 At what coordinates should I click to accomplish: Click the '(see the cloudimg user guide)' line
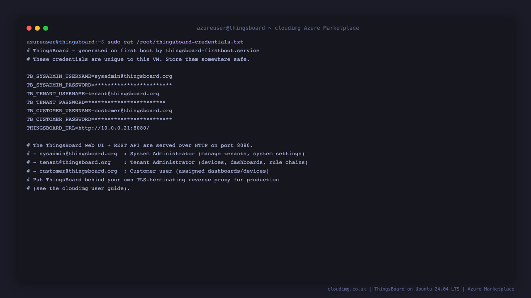click(78, 188)
